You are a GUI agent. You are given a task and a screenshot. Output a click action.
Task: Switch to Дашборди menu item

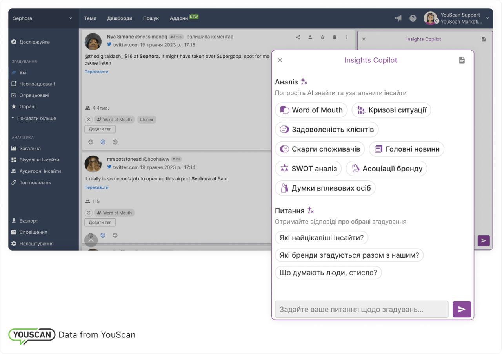(120, 18)
